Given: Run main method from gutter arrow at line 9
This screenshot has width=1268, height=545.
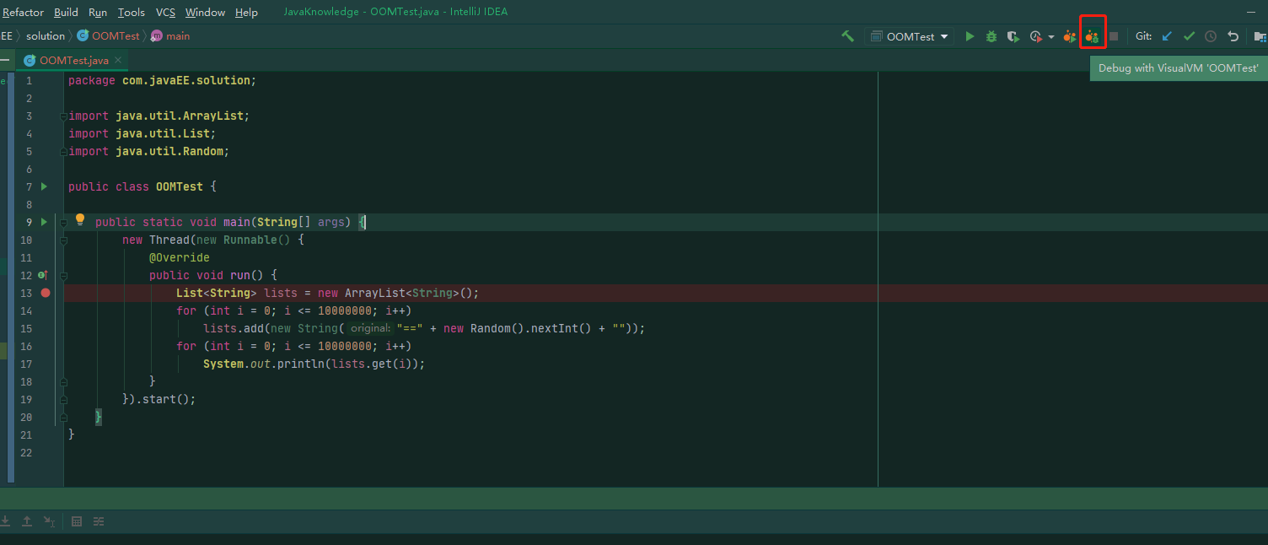Looking at the screenshot, I should [x=43, y=222].
